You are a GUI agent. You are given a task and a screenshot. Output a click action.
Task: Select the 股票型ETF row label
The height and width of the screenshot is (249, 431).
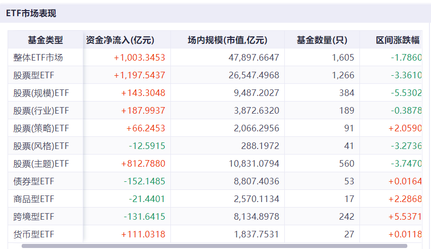pyautogui.click(x=34, y=75)
